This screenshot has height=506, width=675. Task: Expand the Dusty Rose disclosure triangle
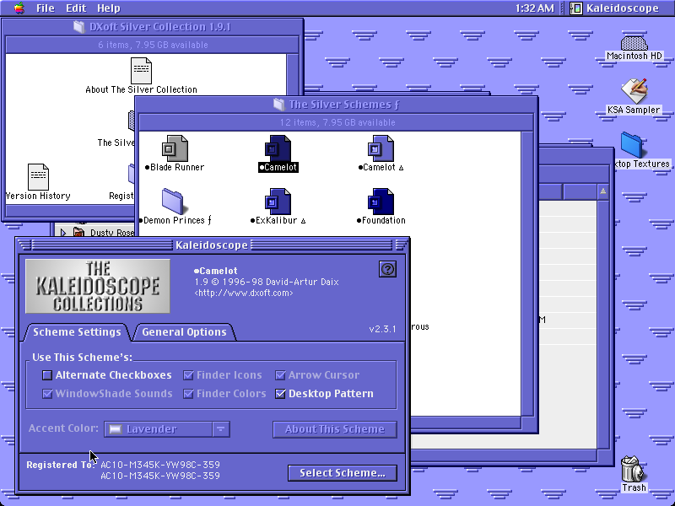tap(63, 233)
